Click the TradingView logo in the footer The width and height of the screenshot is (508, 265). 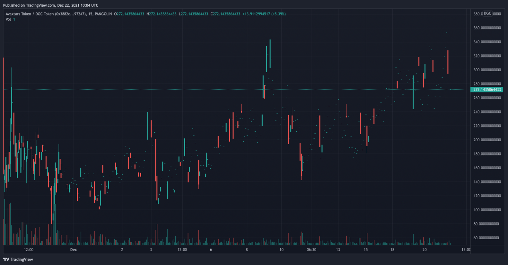click(x=18, y=259)
